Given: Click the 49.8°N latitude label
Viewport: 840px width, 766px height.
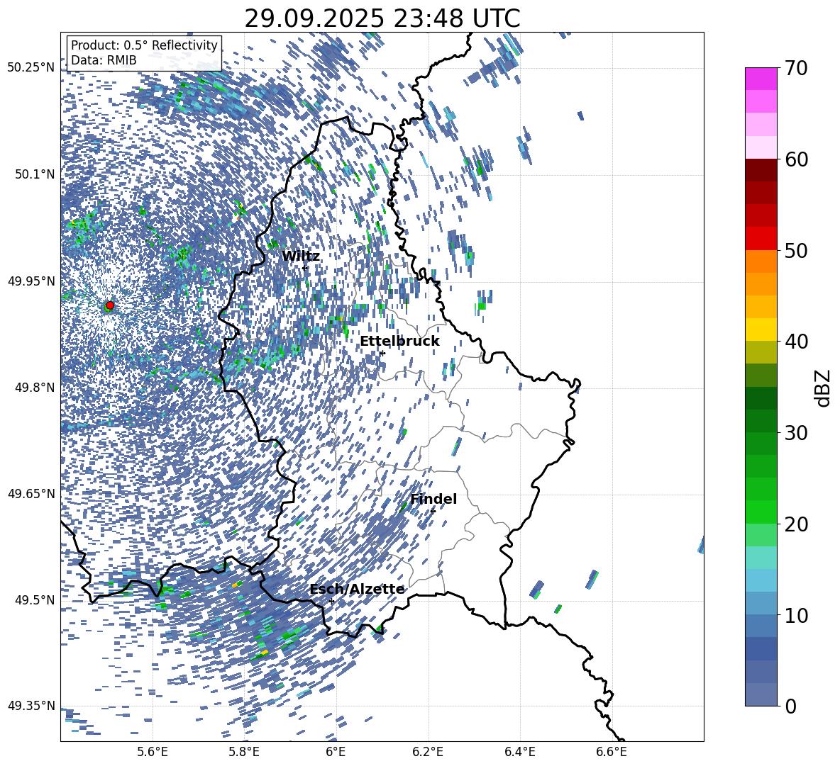Looking at the screenshot, I should pyautogui.click(x=34, y=387).
